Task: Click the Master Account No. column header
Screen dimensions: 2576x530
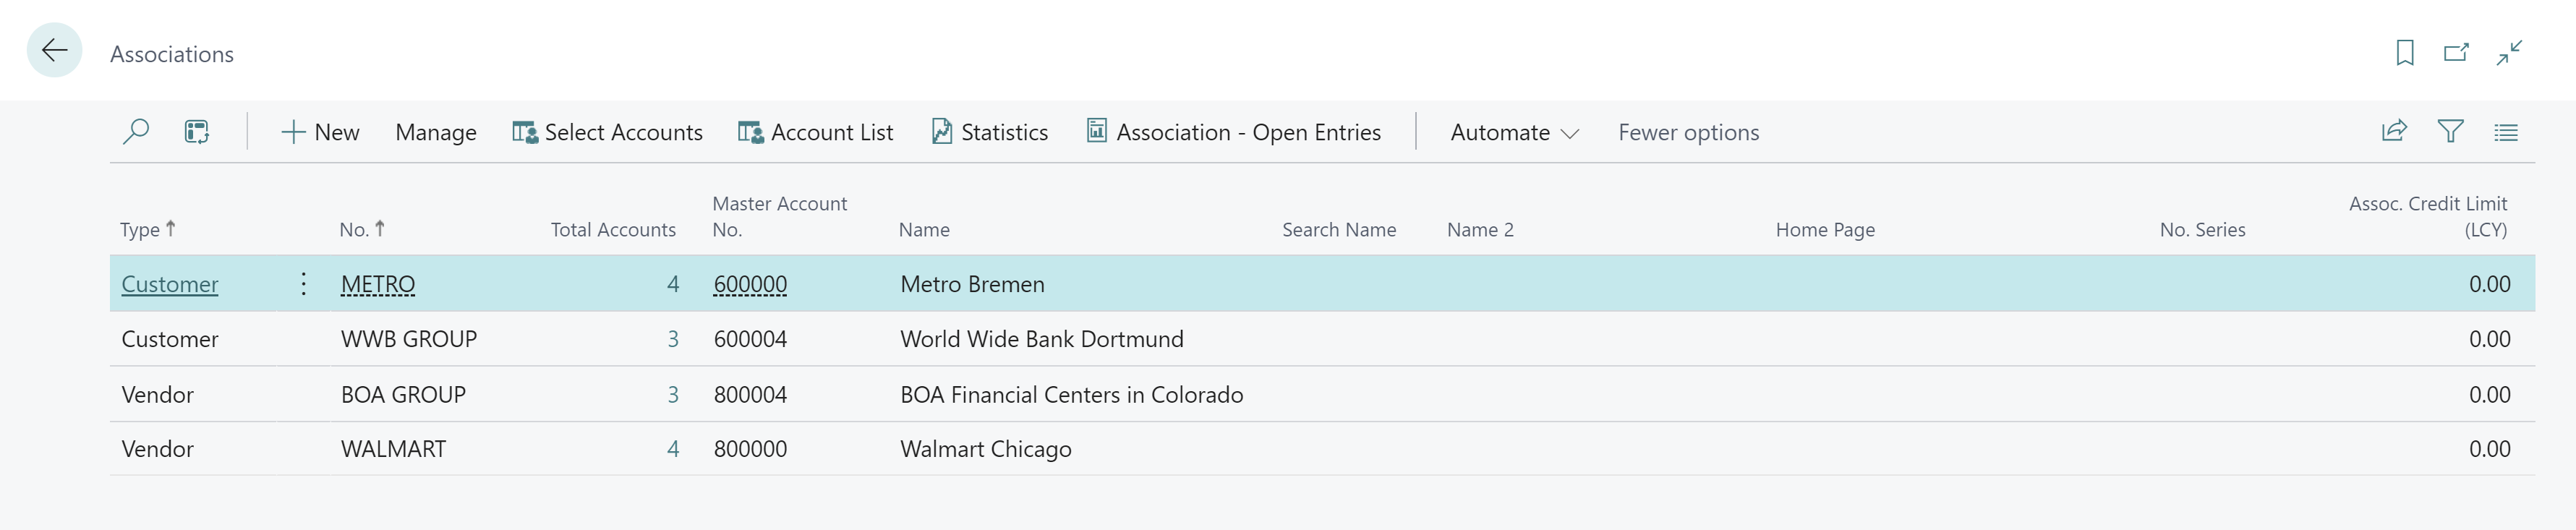Action: [779, 216]
